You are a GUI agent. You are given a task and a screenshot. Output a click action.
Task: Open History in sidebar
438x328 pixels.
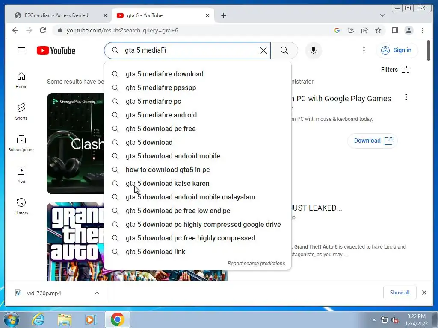(x=21, y=207)
